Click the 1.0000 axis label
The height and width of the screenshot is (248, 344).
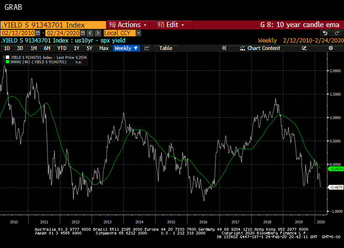pyautogui.click(x=335, y=118)
